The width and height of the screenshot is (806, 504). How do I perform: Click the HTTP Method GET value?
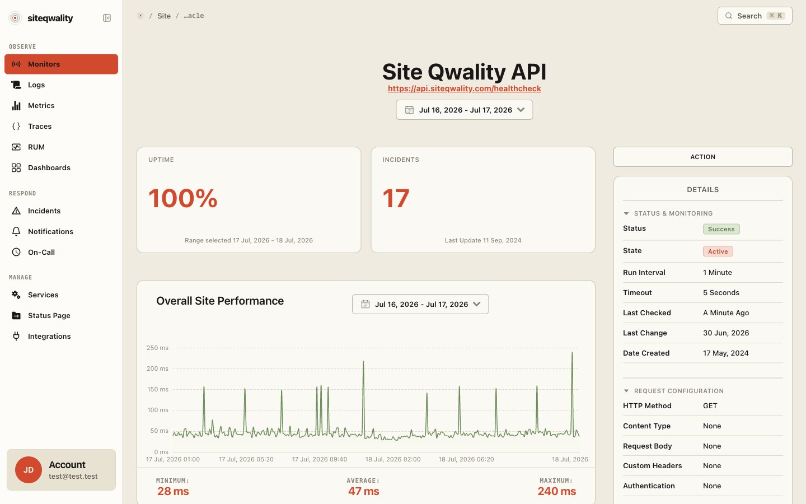(x=710, y=406)
